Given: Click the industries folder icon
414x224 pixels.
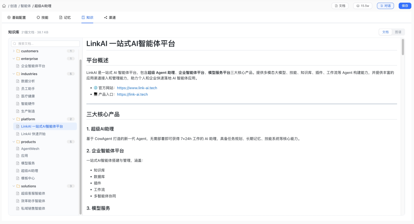Looking at the screenshot, I should pyautogui.click(x=18, y=74).
